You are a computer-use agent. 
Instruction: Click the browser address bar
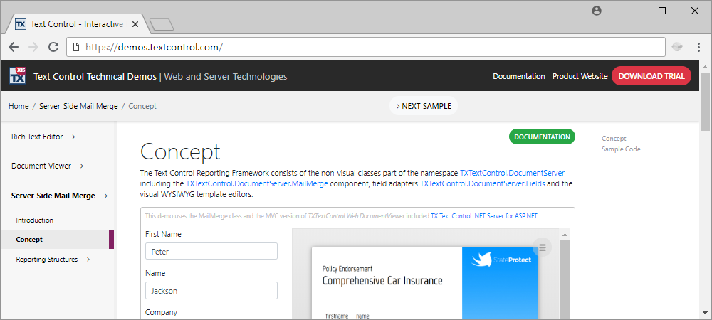point(366,47)
